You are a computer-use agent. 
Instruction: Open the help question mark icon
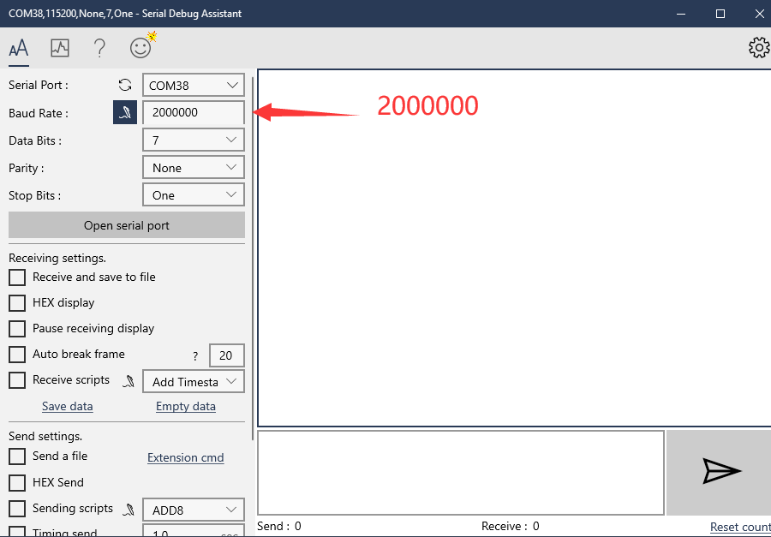tap(99, 49)
